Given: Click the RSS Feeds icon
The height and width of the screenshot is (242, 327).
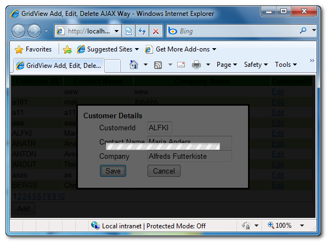Looking at the screenshot, I should click(x=158, y=65).
